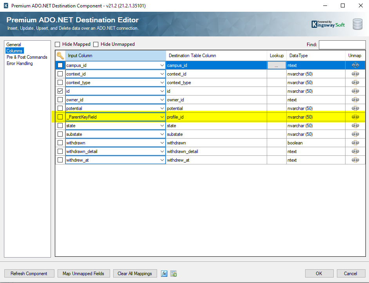Screen dimensions: 369x283
Task: Open the withdrawn_detail input column dropdown
Action: [162, 151]
